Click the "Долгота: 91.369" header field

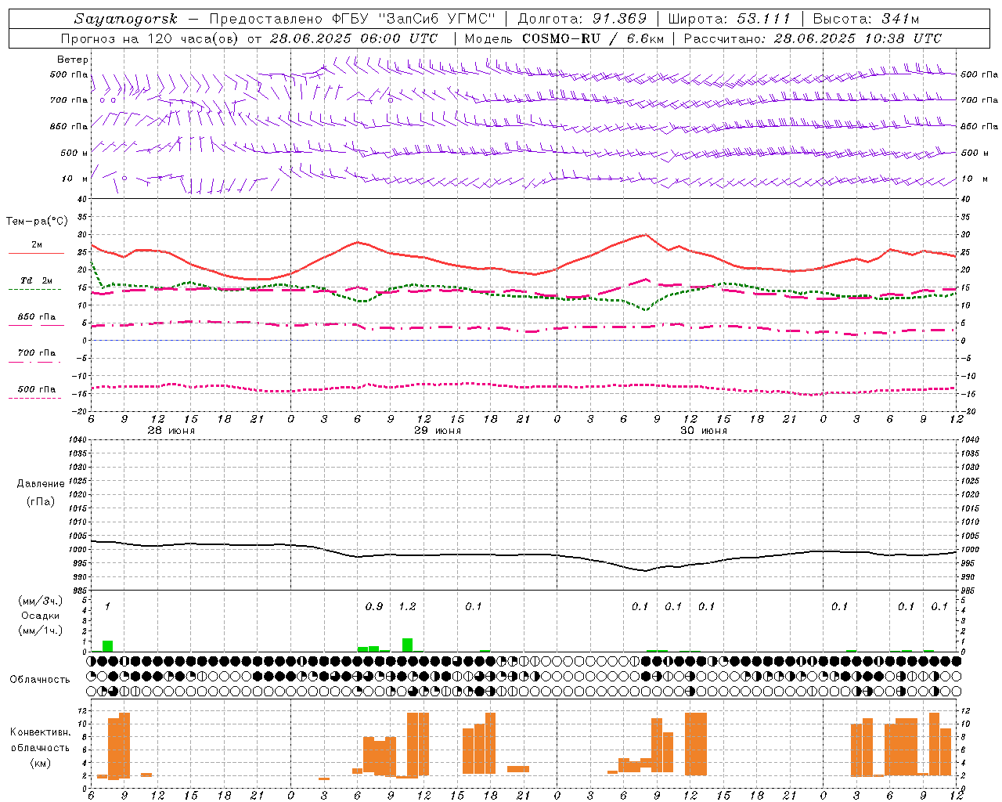point(582,19)
